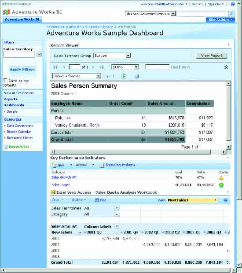Open Sales Target indicator link
Viewport: 242px width, 273px height.
(x=61, y=185)
